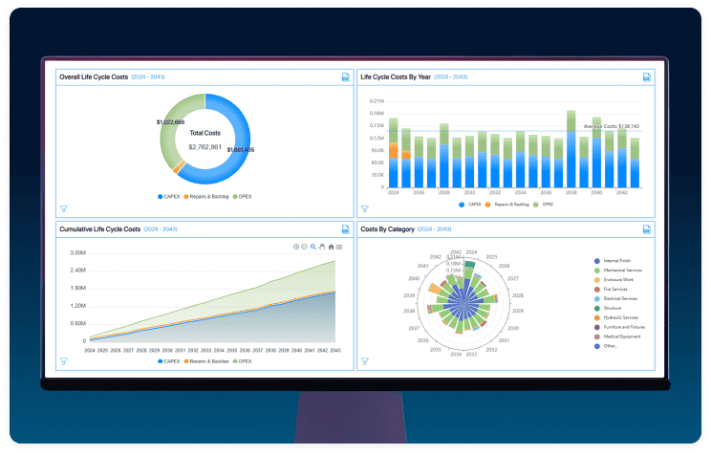
Task: Open the cumulative chart hamburger menu
Action: click(339, 247)
